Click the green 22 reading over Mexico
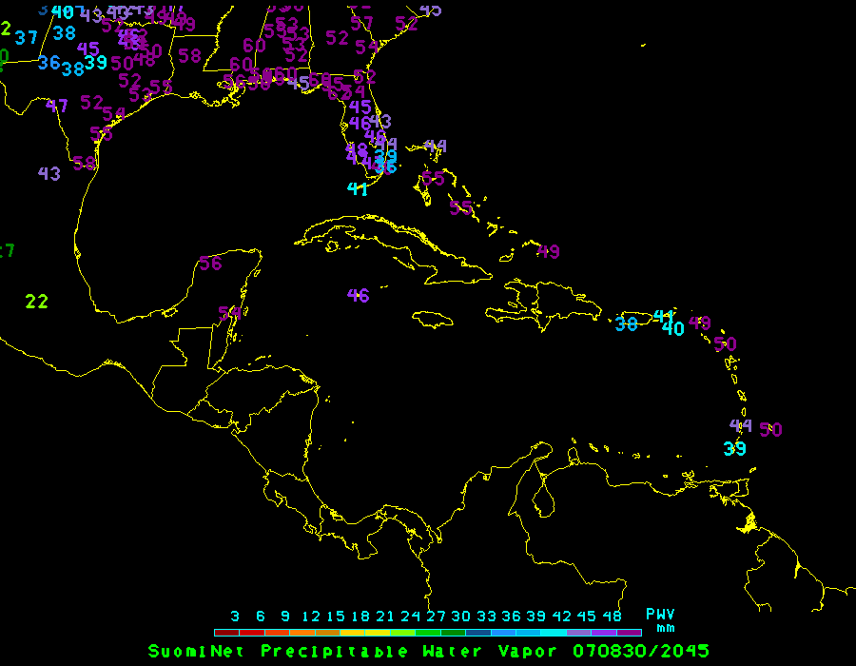The width and height of the screenshot is (856, 666). coord(36,302)
